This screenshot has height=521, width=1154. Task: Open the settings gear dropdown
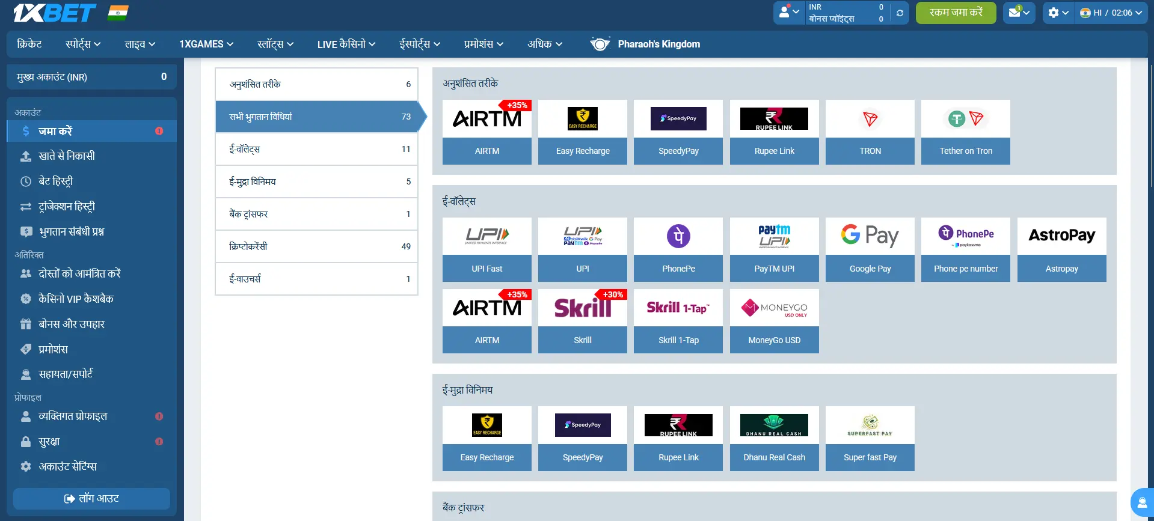(x=1058, y=13)
